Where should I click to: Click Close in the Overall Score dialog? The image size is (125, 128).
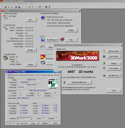pos(114,91)
